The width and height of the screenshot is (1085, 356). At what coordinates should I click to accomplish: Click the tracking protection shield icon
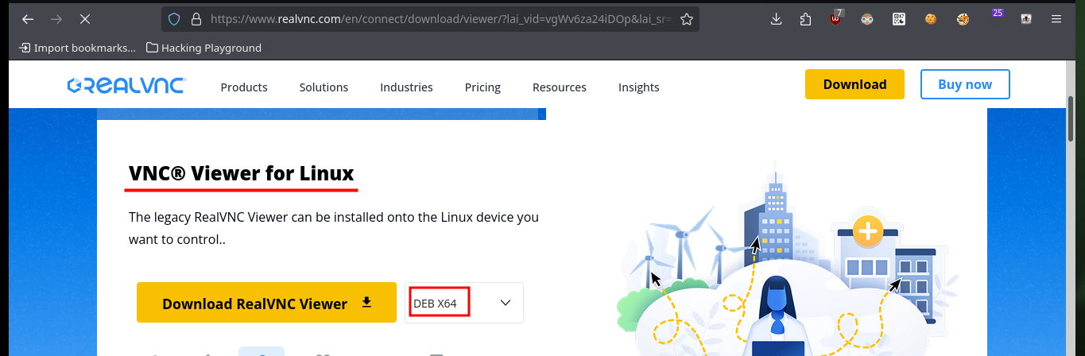pyautogui.click(x=174, y=19)
